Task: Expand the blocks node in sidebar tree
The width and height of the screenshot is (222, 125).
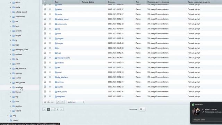Action: (x=10, y=2)
